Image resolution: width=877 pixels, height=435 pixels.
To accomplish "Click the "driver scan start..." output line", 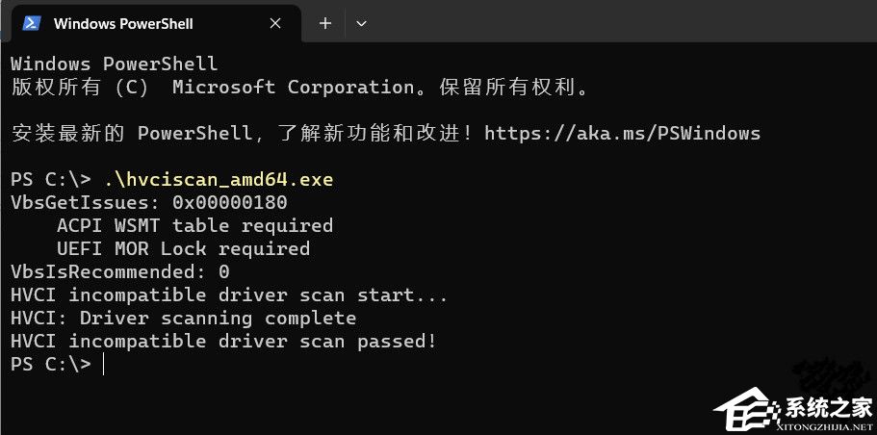I will click(x=229, y=295).
